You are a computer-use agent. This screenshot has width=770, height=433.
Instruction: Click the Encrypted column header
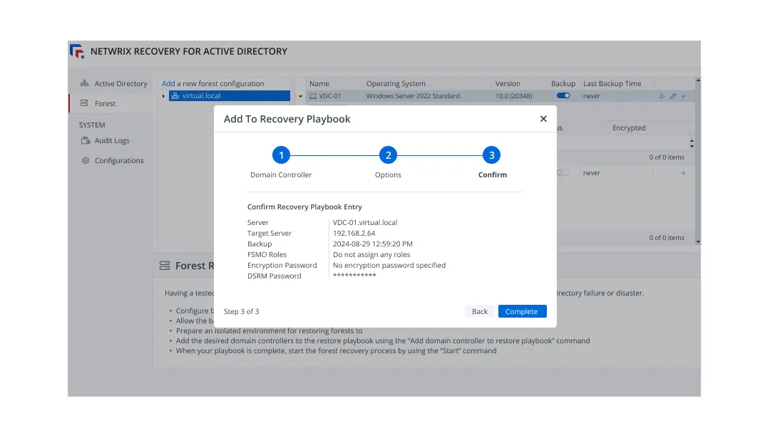coord(629,127)
